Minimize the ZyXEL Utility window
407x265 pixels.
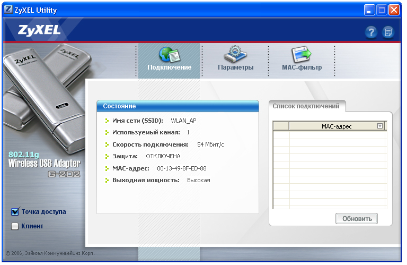click(x=369, y=10)
